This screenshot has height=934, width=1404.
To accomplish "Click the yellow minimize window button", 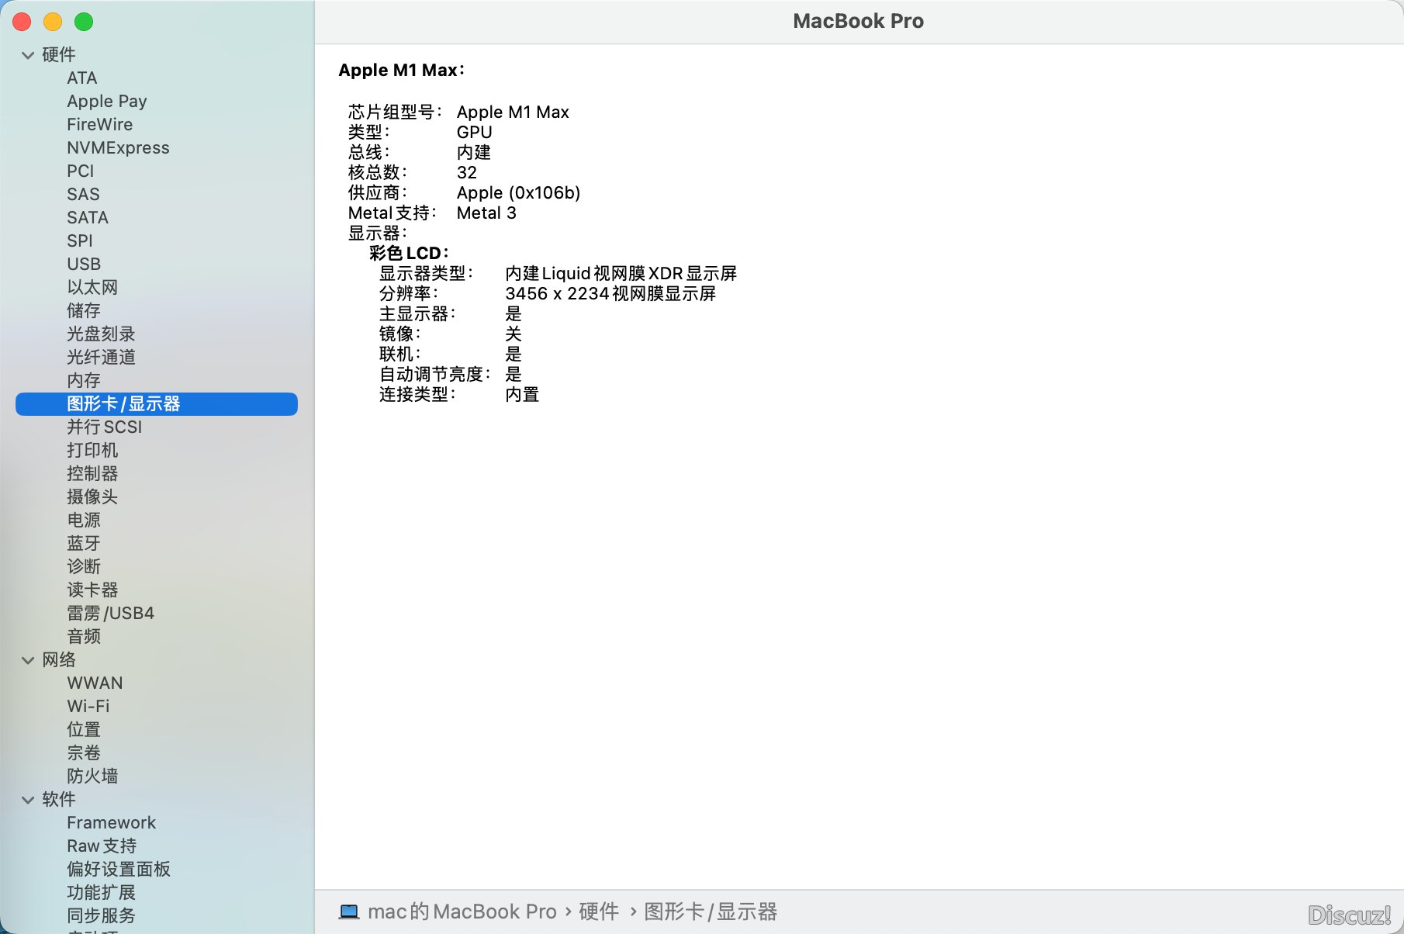I will [x=53, y=22].
